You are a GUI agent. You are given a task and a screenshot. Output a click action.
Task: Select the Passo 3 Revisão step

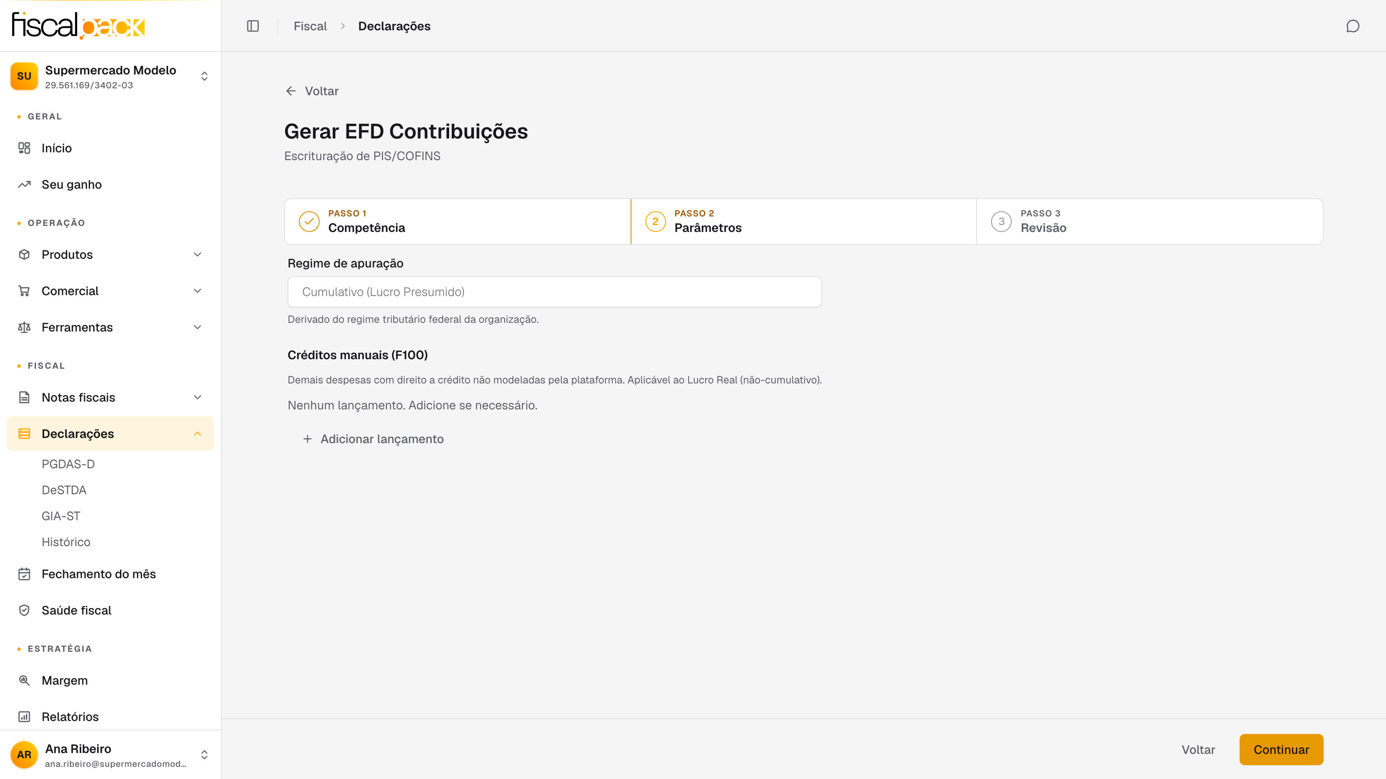click(x=1149, y=222)
